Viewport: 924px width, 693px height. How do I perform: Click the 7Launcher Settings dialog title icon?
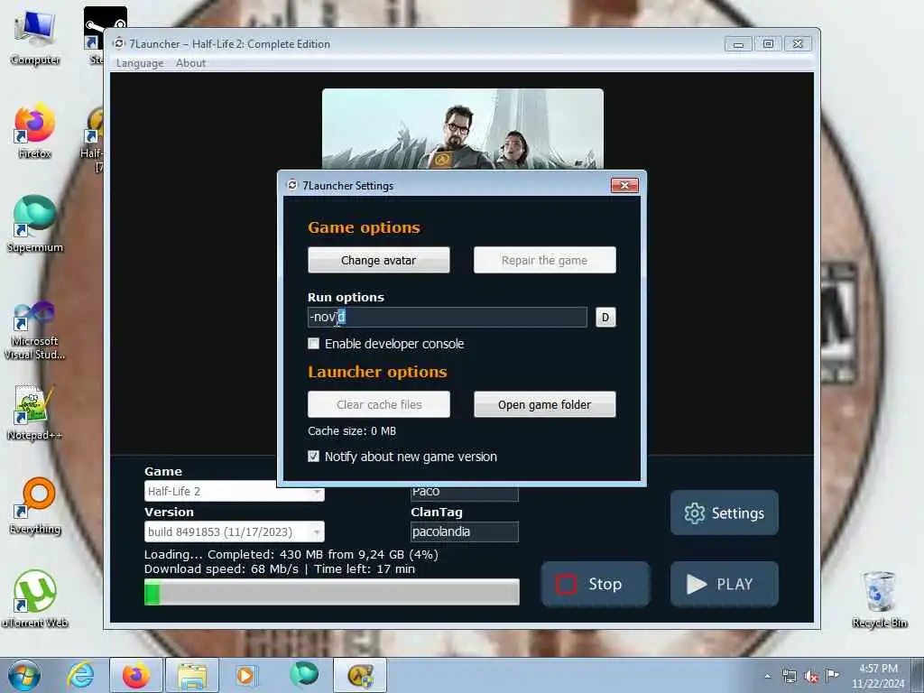[292, 185]
